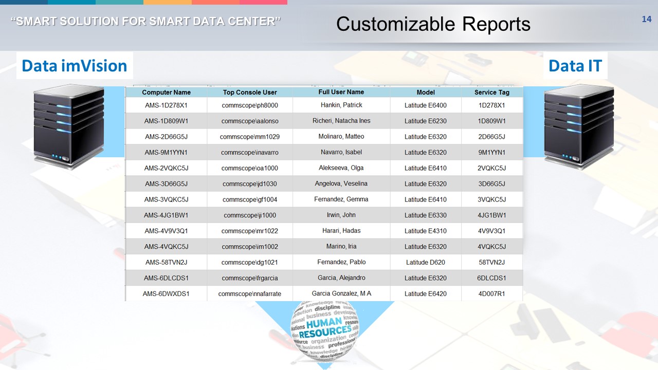Select user name Marino, Iria
Image resolution: width=658 pixels, height=370 pixels.
click(341, 246)
